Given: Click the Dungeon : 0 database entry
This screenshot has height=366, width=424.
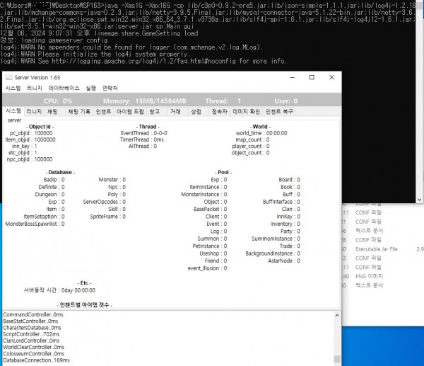Looking at the screenshot, I should pos(49,195).
